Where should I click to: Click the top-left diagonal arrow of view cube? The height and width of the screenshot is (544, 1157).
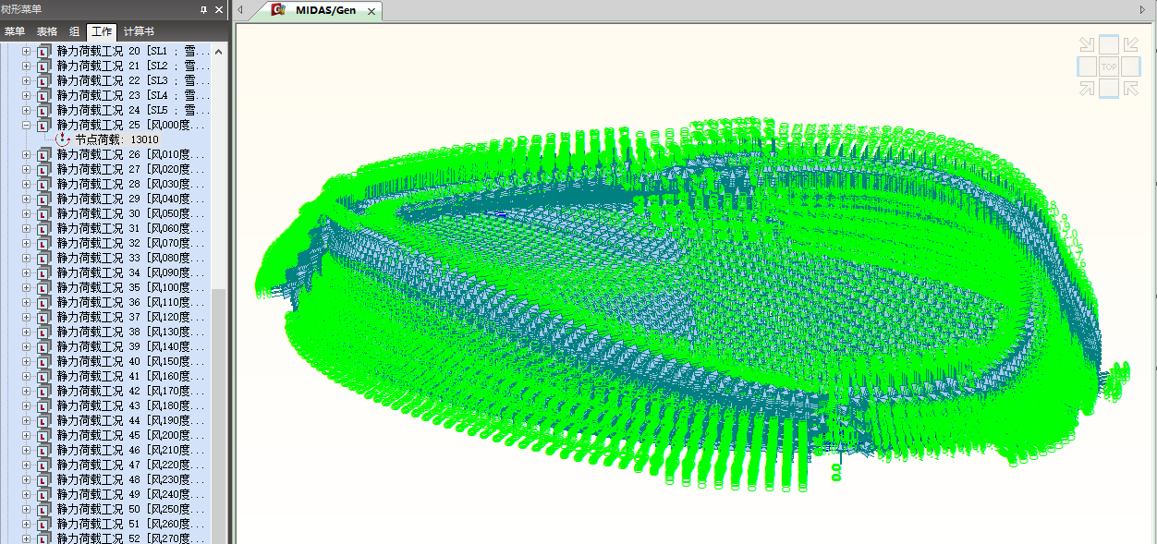pos(1087,44)
